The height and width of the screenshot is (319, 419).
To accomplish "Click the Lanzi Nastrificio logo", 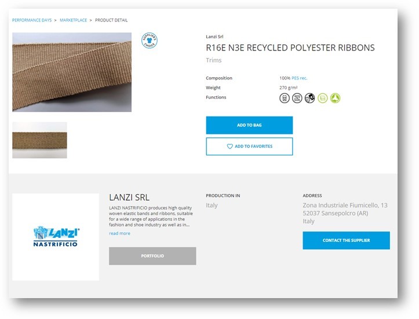I will [x=56, y=237].
